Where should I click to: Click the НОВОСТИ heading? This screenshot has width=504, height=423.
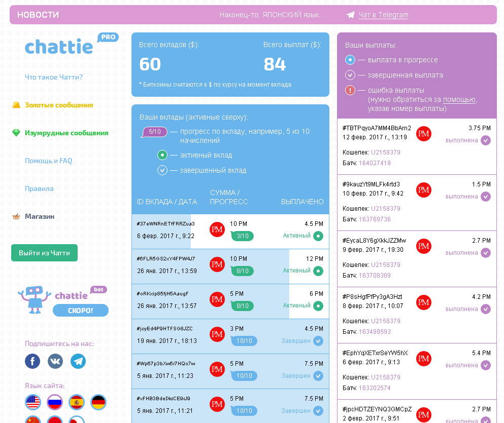point(38,15)
